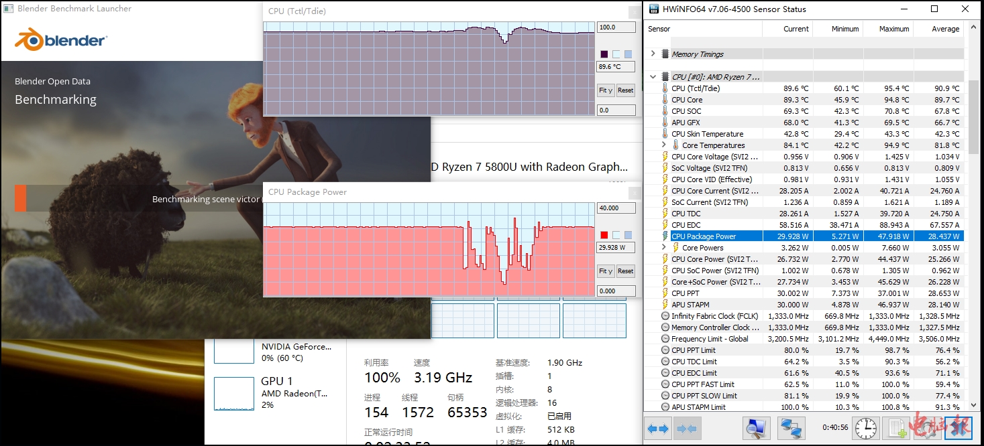
Task: Click the Maximum column header
Action: point(893,29)
